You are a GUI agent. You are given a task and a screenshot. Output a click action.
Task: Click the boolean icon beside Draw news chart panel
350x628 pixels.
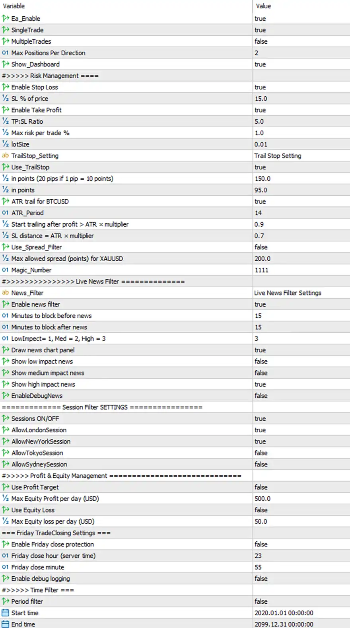[5, 350]
